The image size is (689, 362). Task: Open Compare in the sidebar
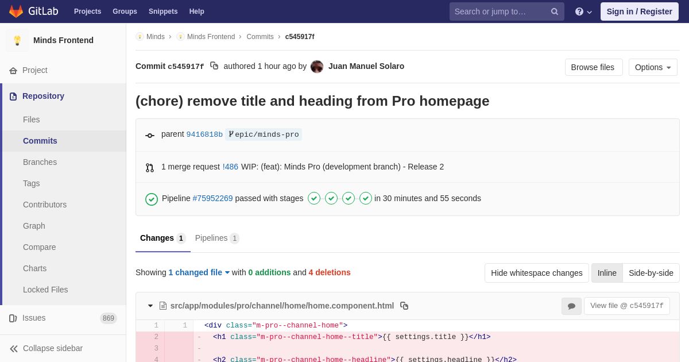coord(40,247)
